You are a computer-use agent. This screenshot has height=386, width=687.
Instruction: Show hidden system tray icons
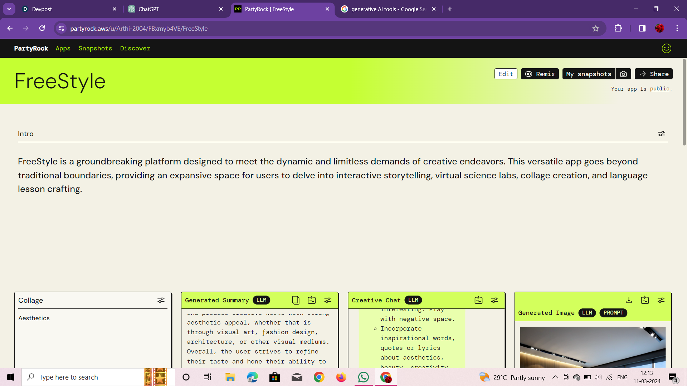click(555, 377)
